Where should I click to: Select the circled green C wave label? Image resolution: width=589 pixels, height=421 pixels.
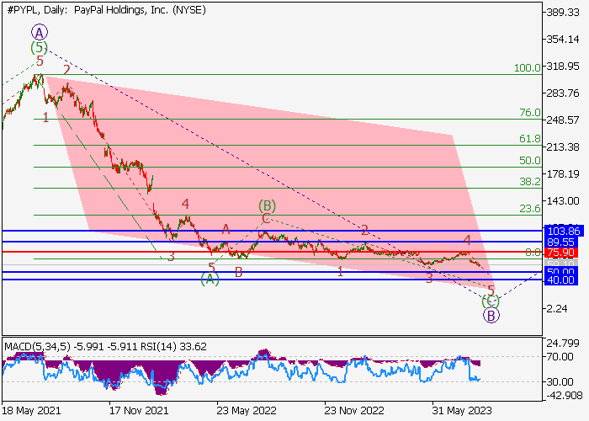(491, 301)
